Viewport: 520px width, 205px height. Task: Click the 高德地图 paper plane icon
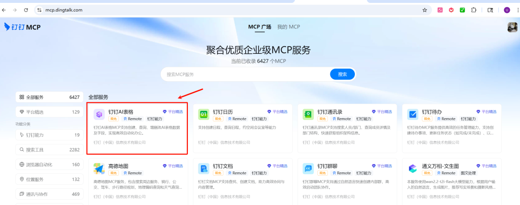[99, 169]
